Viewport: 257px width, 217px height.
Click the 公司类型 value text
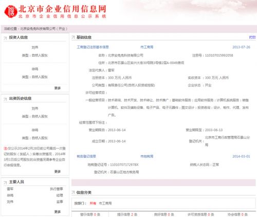[x=132, y=85]
